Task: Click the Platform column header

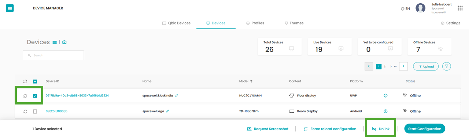Action: coord(356,81)
